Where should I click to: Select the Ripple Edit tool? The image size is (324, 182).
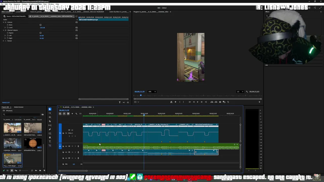(x=50, y=117)
